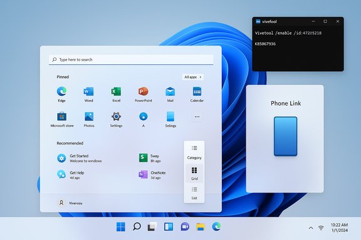Screen dimensions: 361x240
Task: Minimize the vivetool window
Action: click(x=313, y=21)
